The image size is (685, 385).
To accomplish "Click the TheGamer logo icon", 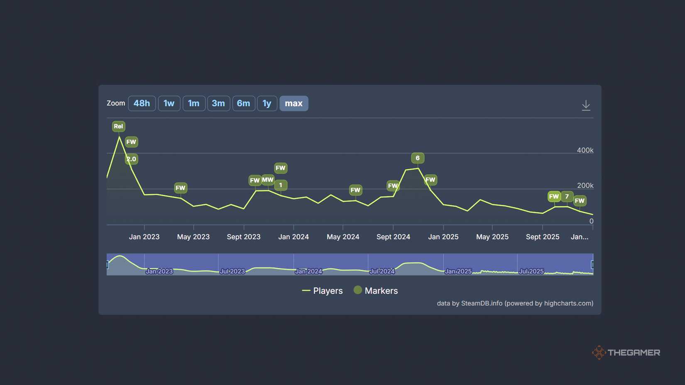I will (x=599, y=353).
